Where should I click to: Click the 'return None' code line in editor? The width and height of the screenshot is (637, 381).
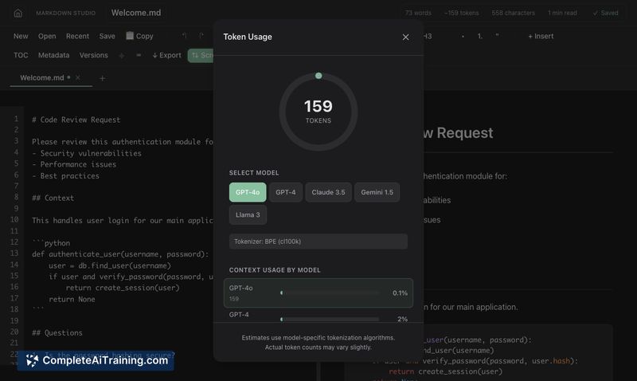pyautogui.click(x=72, y=299)
